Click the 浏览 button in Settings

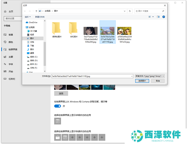coord(61,94)
